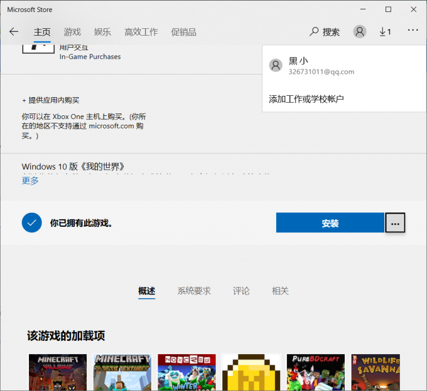Click the blue 安装 button
The image size is (427, 391).
(x=330, y=223)
